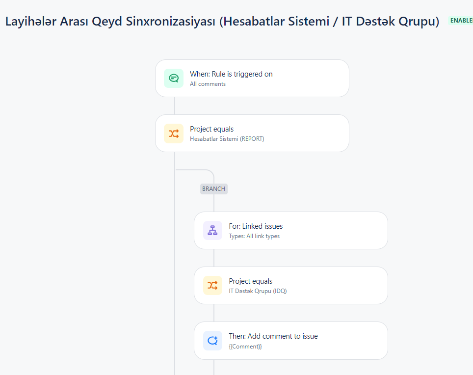
Task: Click the shuffle icon beside IT Dəstək Qrupu (IDQ)
Action: point(212,285)
